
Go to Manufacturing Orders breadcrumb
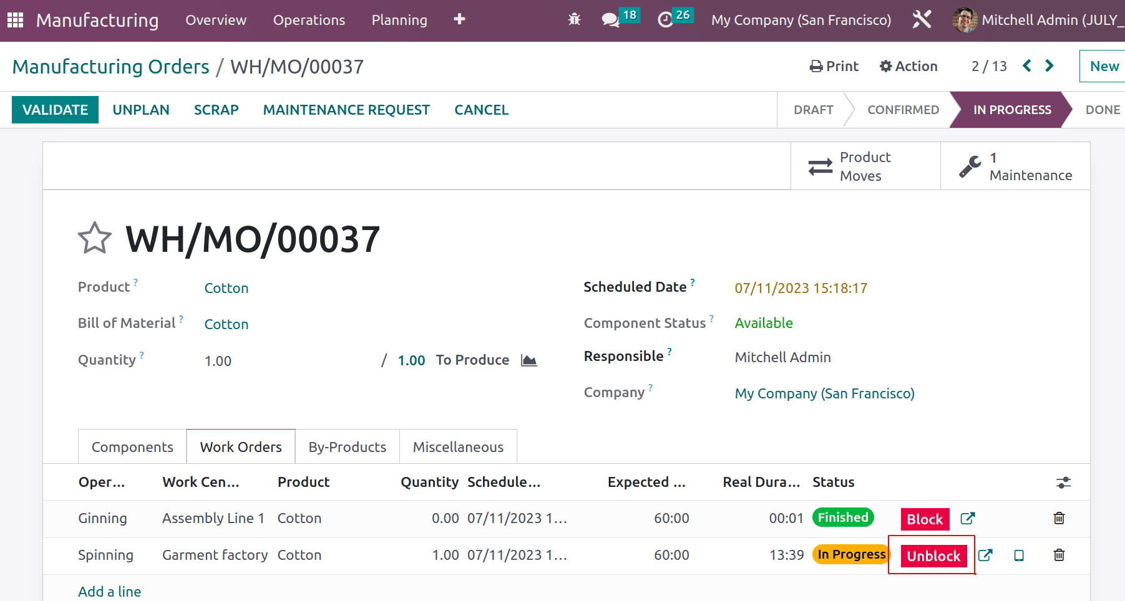pos(111,66)
